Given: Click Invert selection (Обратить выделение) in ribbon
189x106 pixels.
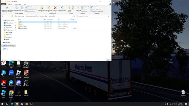Looking at the screenshot, I should [97, 11].
